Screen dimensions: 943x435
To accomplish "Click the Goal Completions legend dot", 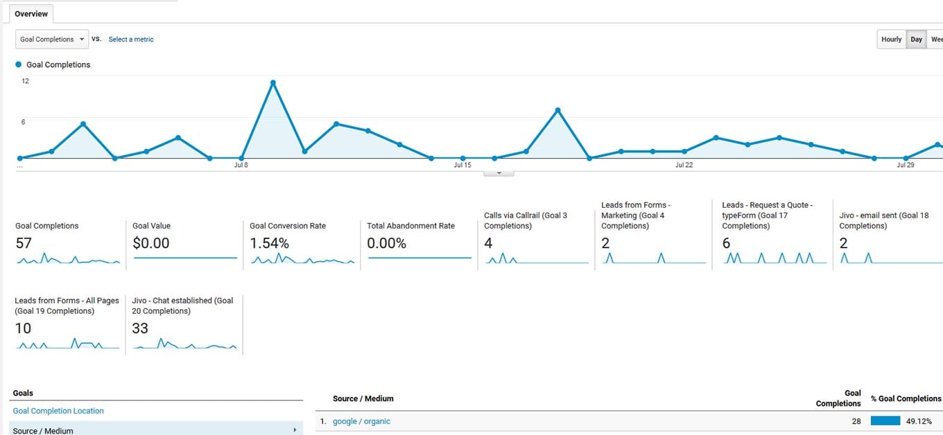I will click(17, 64).
